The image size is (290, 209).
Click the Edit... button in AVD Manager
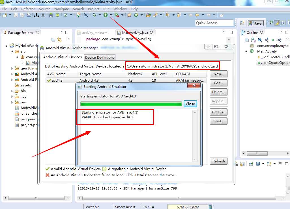pos(219,83)
